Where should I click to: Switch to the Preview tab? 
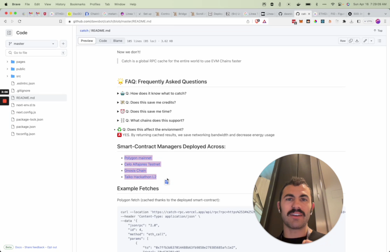[x=87, y=41]
